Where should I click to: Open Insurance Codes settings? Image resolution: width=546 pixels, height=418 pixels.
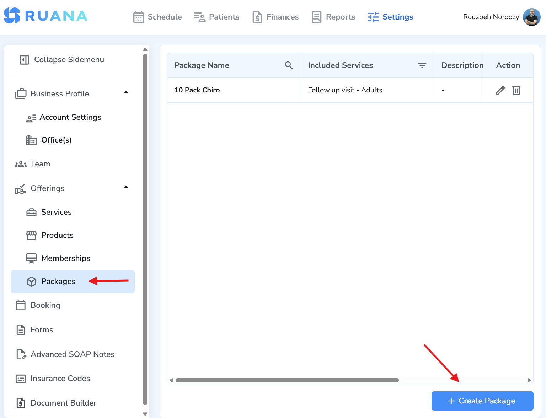point(60,379)
